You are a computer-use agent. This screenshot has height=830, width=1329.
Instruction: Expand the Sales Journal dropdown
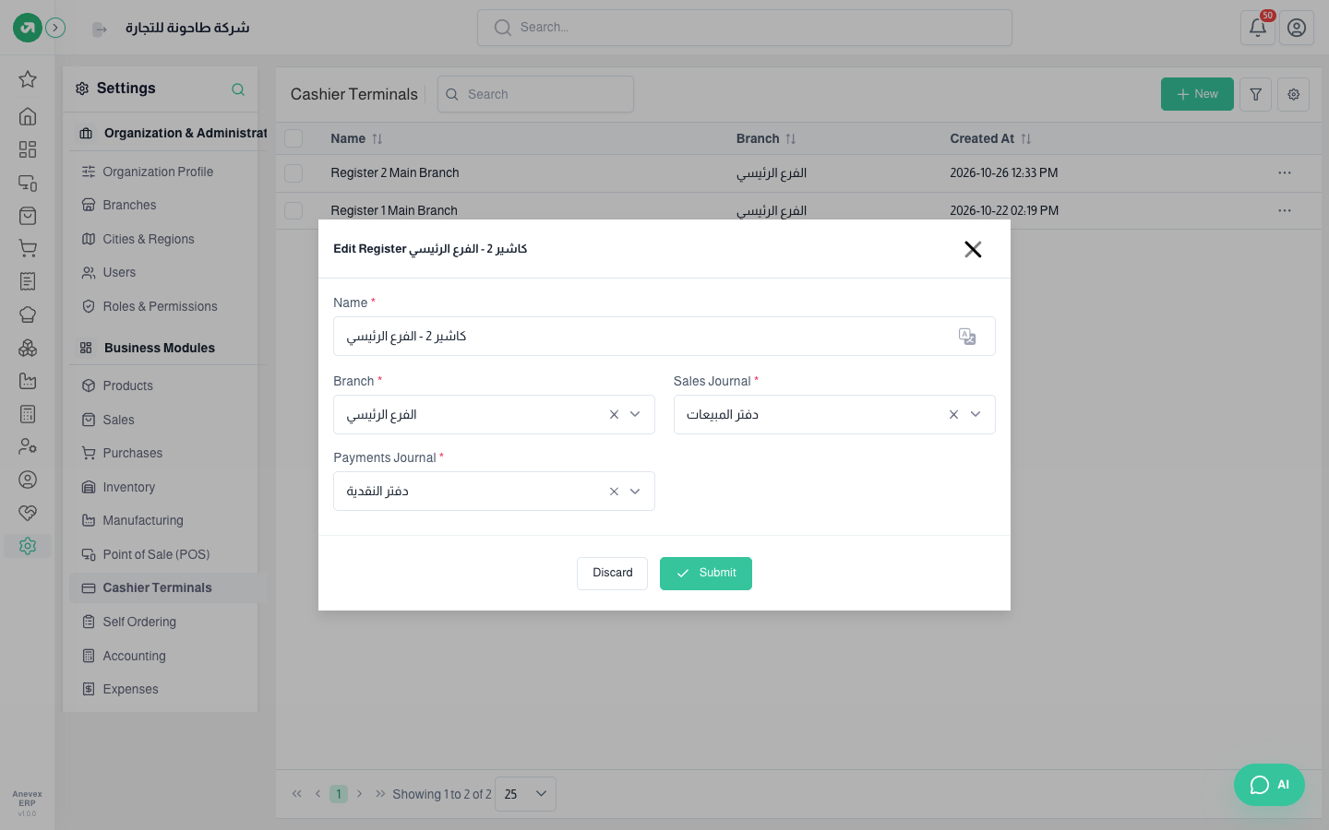[x=976, y=415]
